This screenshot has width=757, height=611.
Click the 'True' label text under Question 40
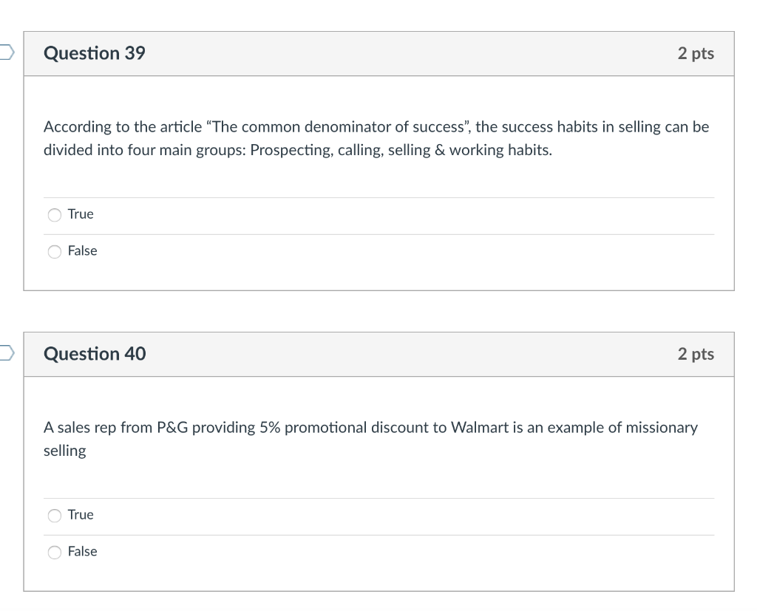pos(81,515)
